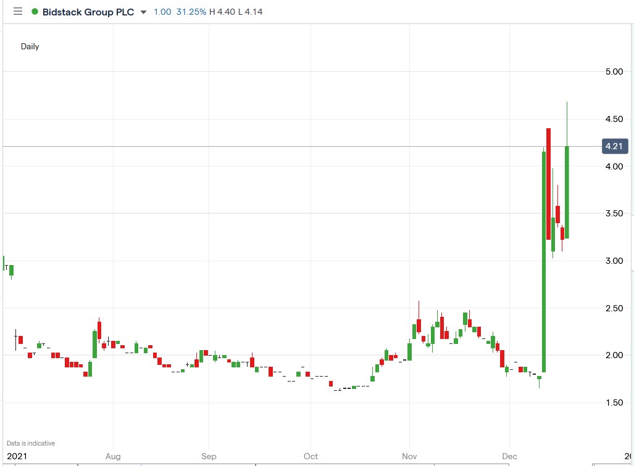
Task: Select the Dec label on the time axis
Action: [x=510, y=456]
